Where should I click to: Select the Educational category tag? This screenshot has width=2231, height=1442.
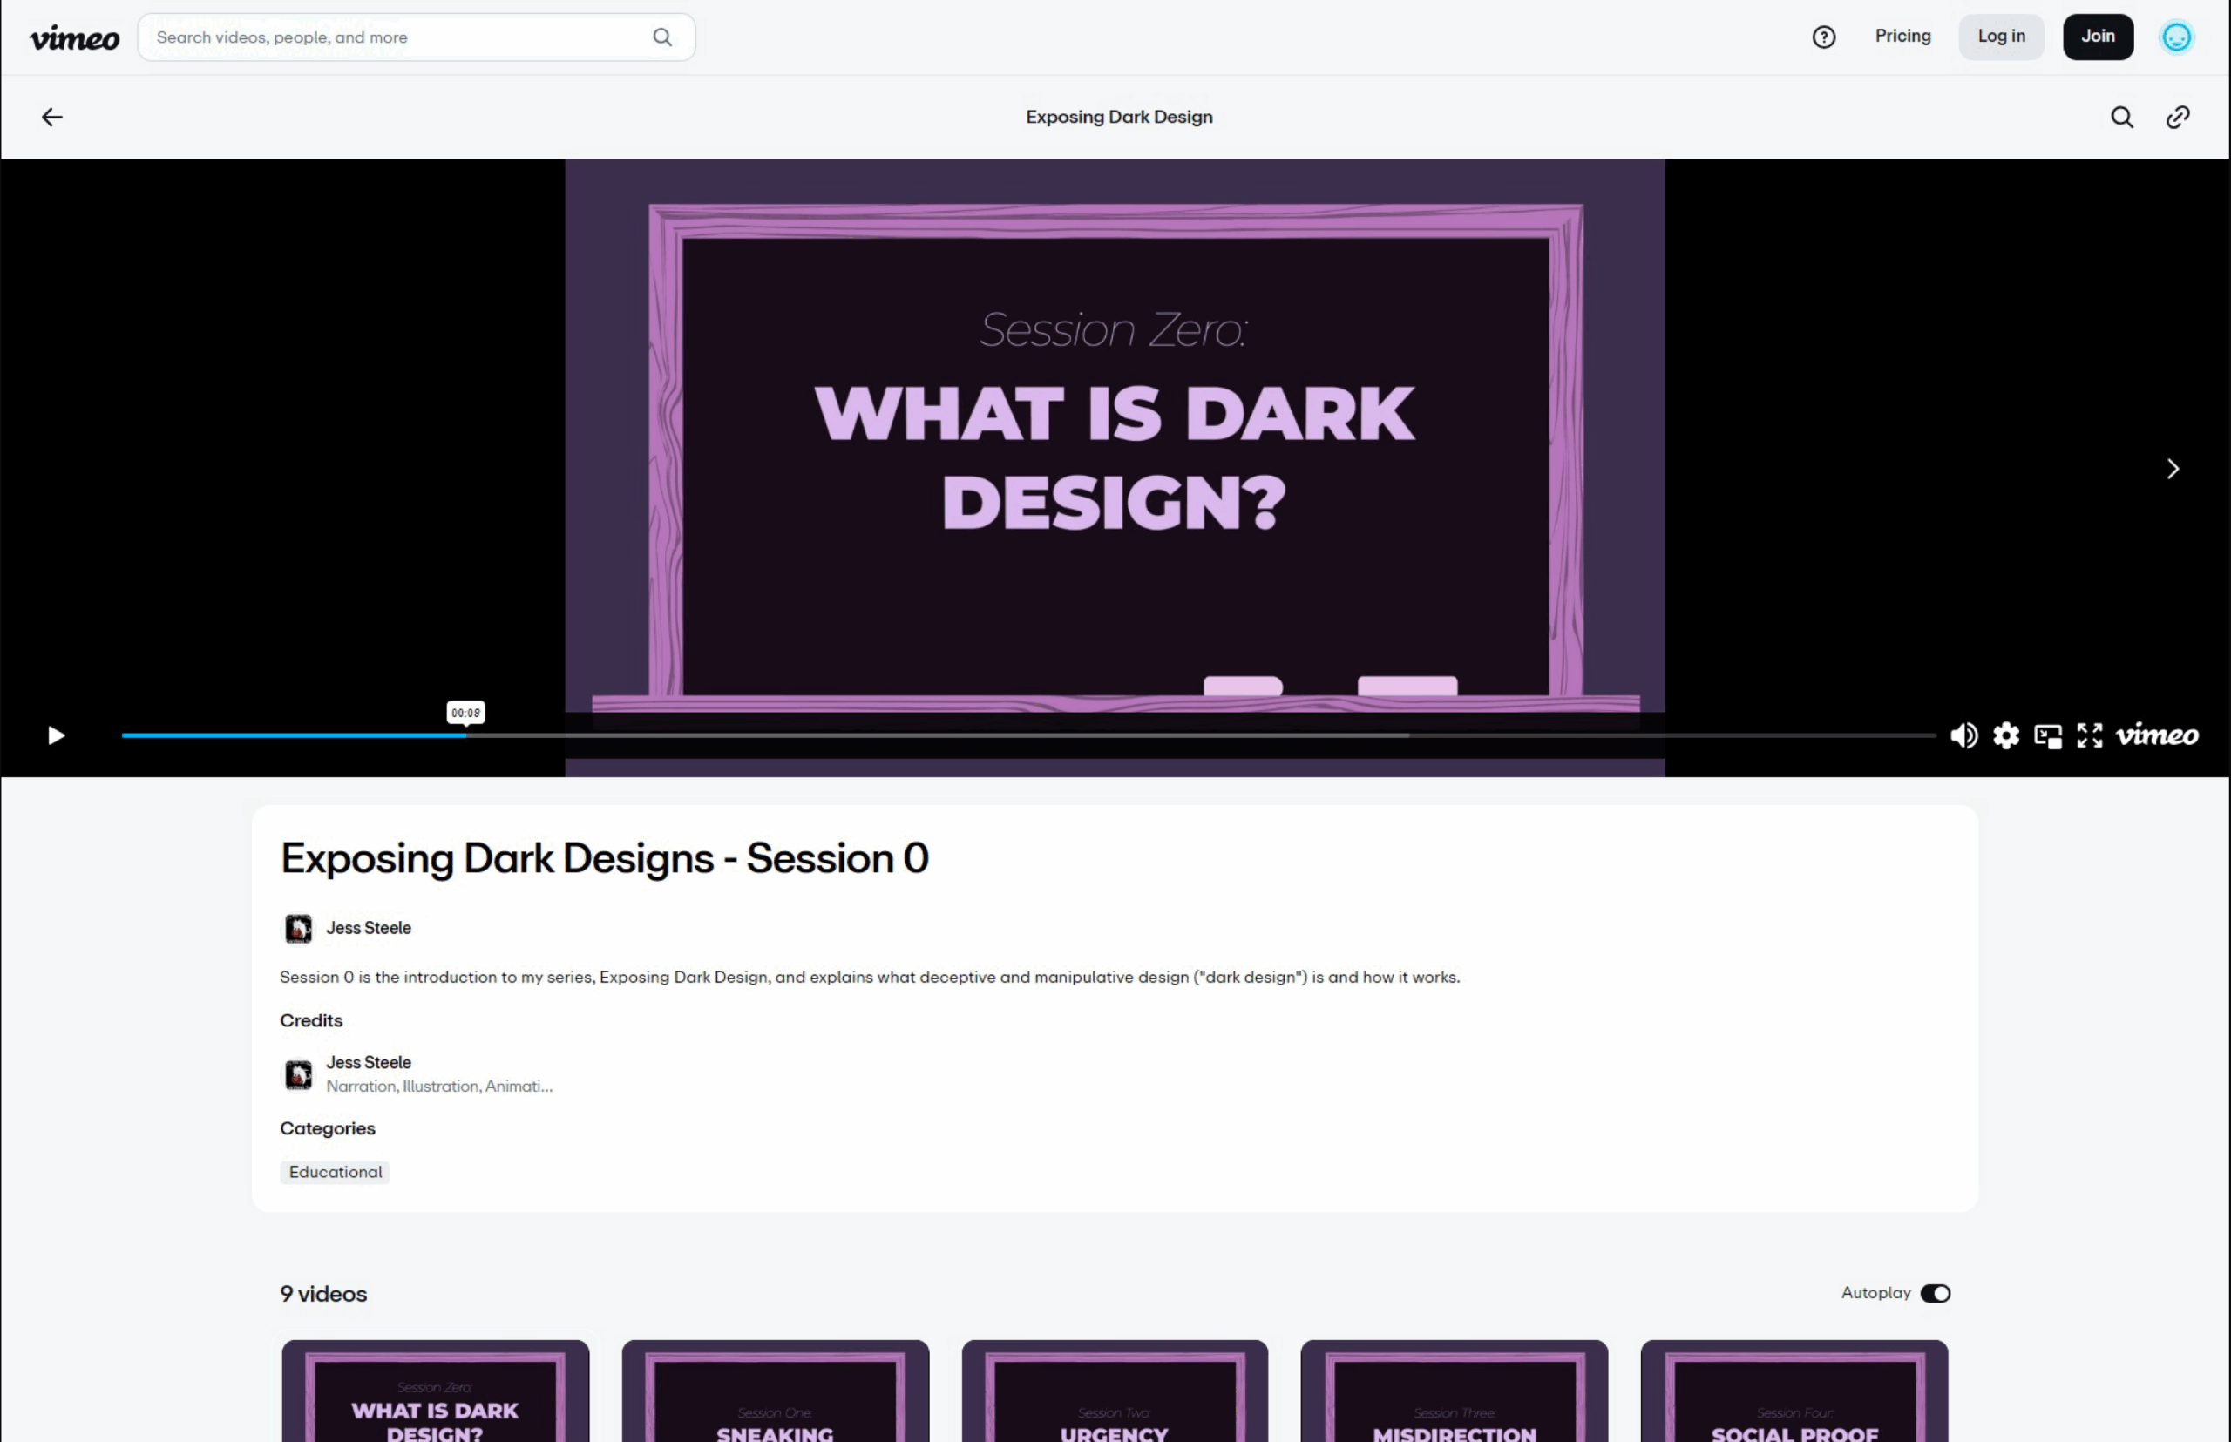click(x=336, y=1172)
